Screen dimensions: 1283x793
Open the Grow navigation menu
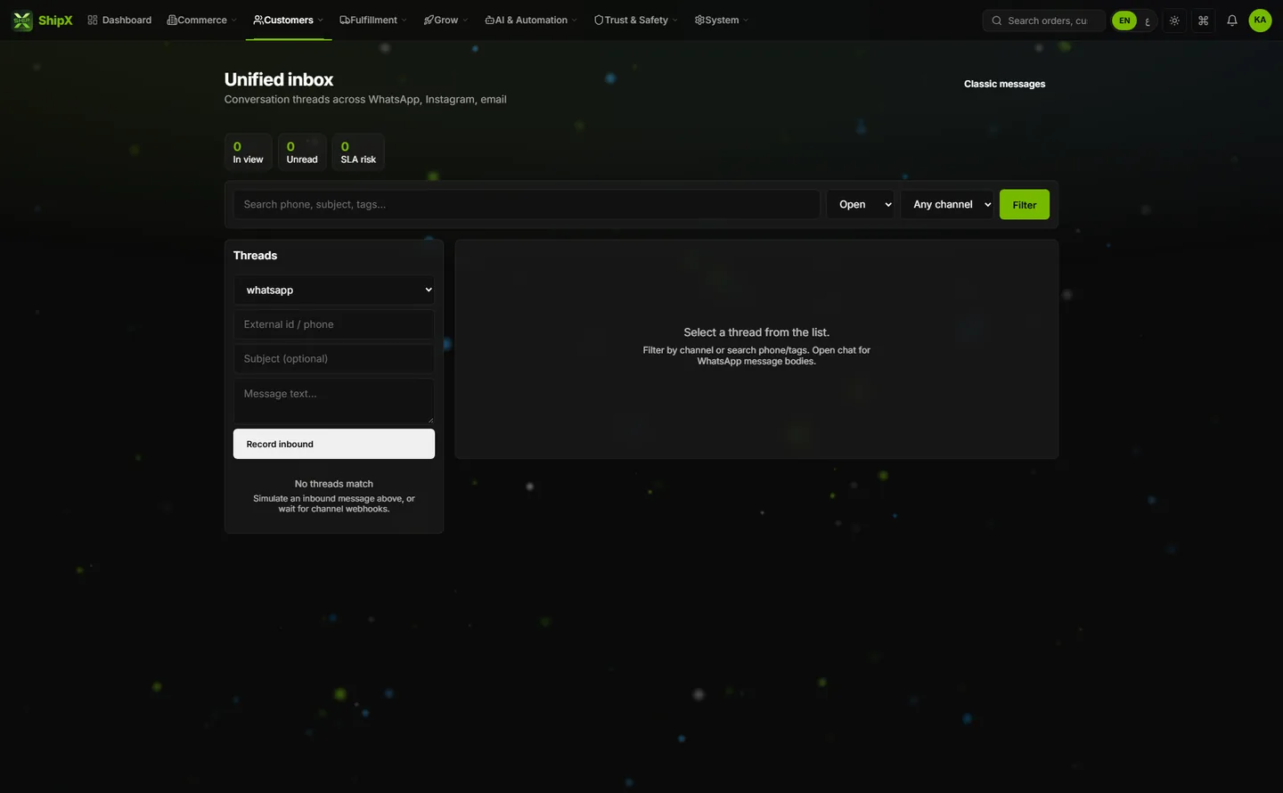[445, 20]
